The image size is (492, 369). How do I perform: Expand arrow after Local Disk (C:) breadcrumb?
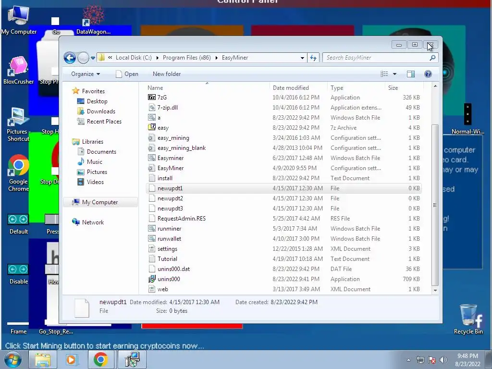click(157, 58)
